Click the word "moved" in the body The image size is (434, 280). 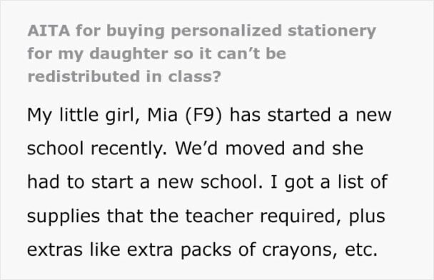pos(255,148)
